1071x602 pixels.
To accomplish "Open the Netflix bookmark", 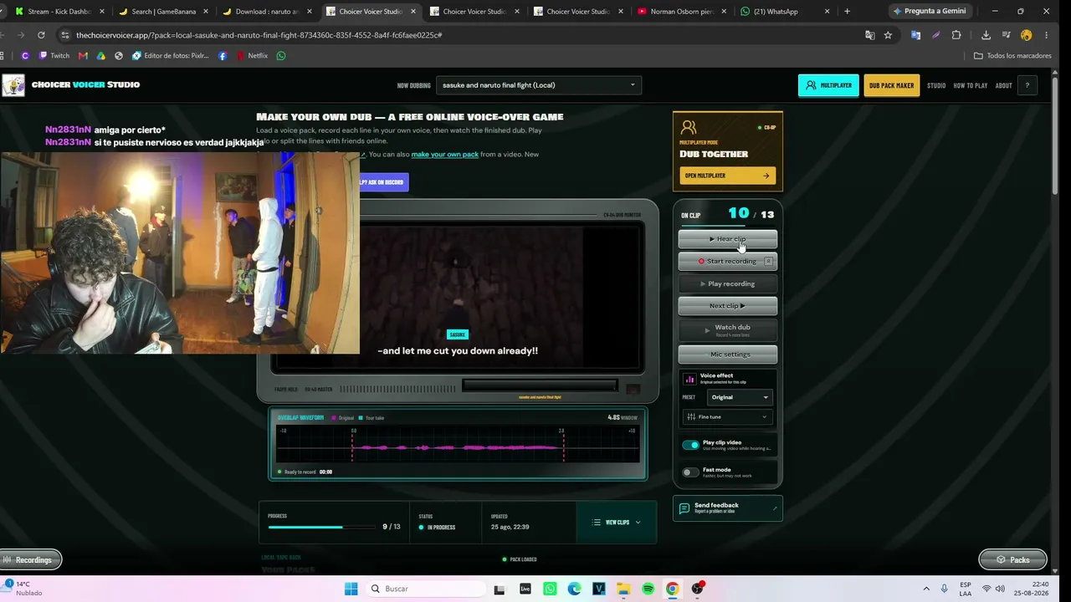I will point(252,56).
